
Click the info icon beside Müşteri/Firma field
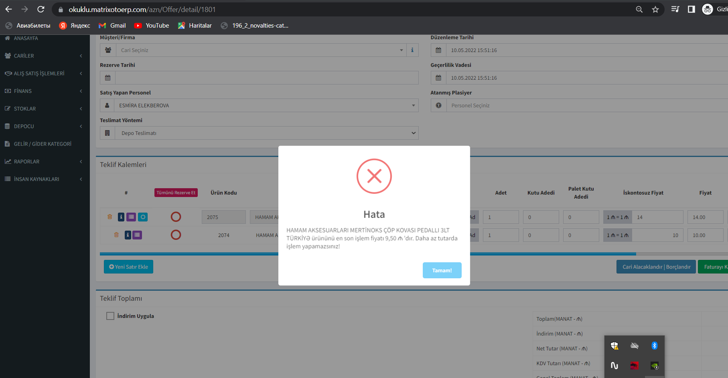click(412, 50)
